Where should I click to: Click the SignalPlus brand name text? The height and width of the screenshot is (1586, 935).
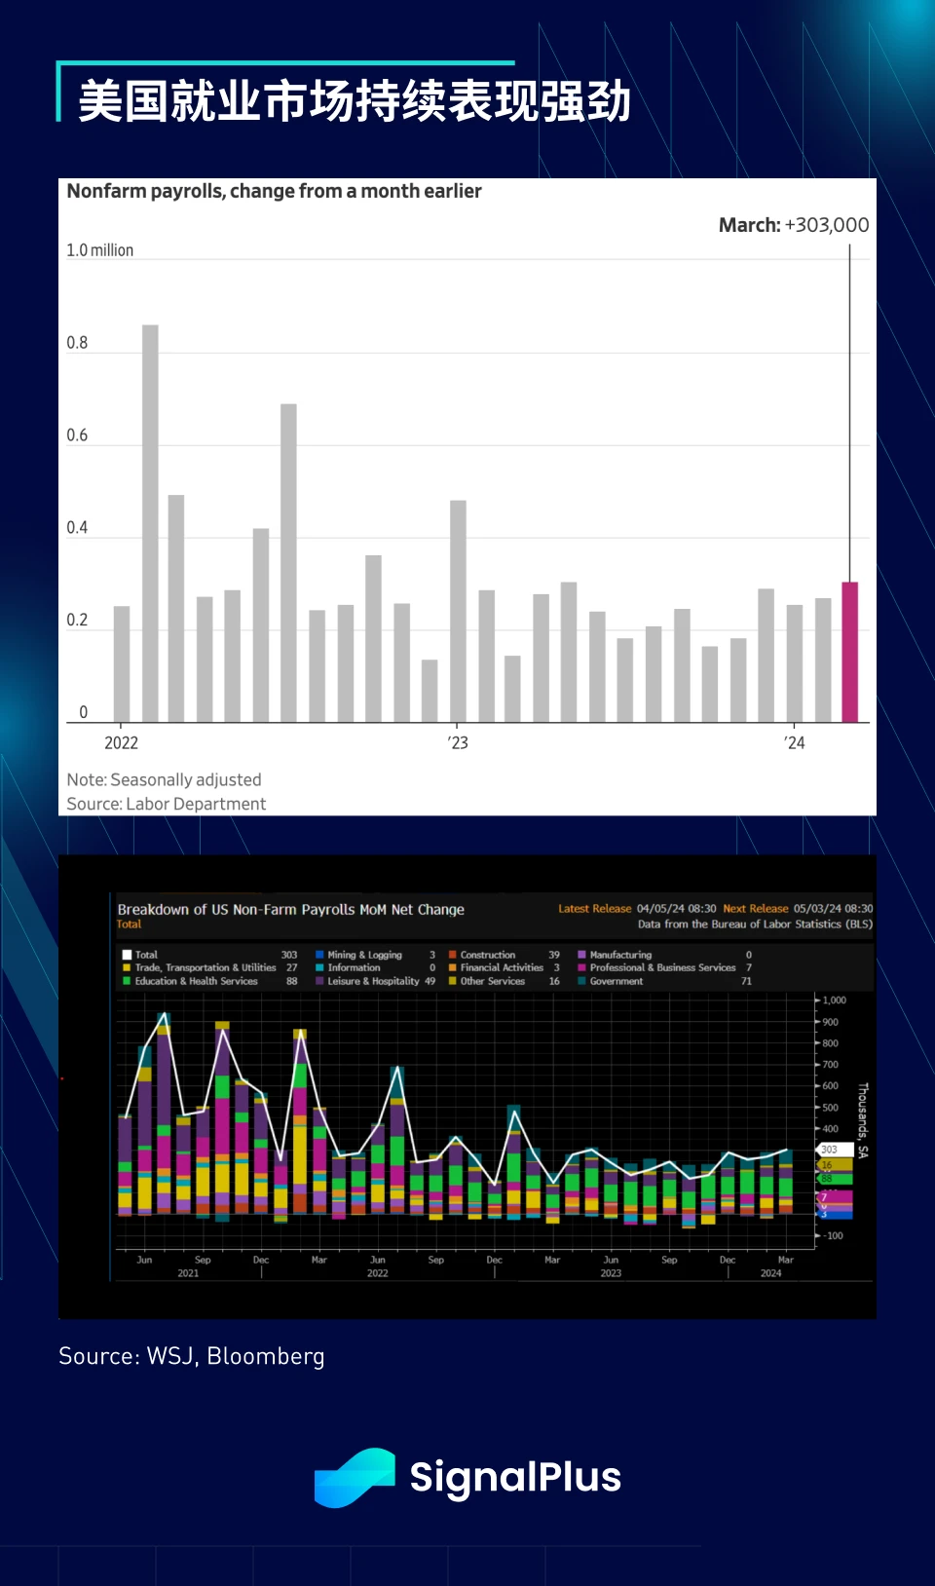(x=515, y=1477)
